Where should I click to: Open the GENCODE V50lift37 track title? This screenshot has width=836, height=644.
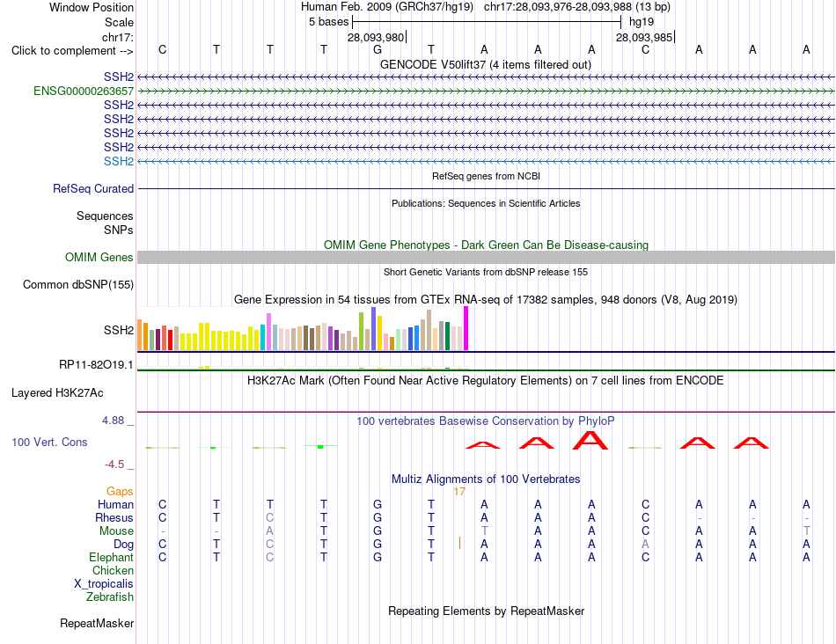point(486,64)
